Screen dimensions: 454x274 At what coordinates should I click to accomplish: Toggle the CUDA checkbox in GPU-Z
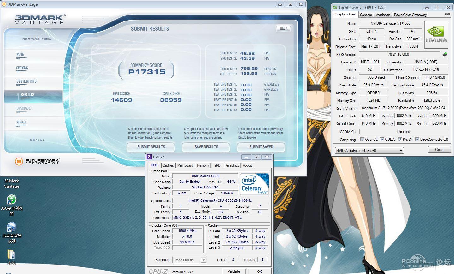(382, 140)
